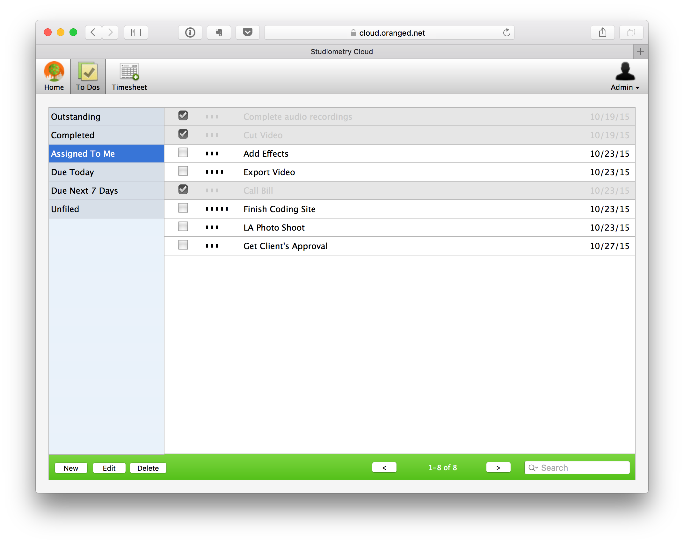The width and height of the screenshot is (684, 544).
Task: Click the Edit button
Action: (x=109, y=468)
